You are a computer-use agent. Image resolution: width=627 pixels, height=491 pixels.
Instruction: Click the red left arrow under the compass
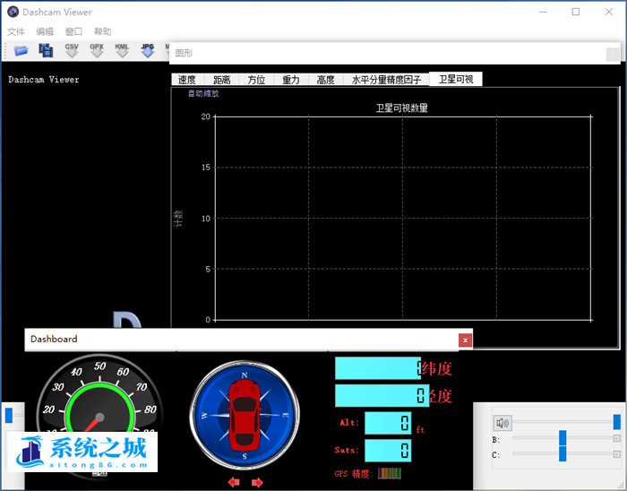click(x=234, y=482)
